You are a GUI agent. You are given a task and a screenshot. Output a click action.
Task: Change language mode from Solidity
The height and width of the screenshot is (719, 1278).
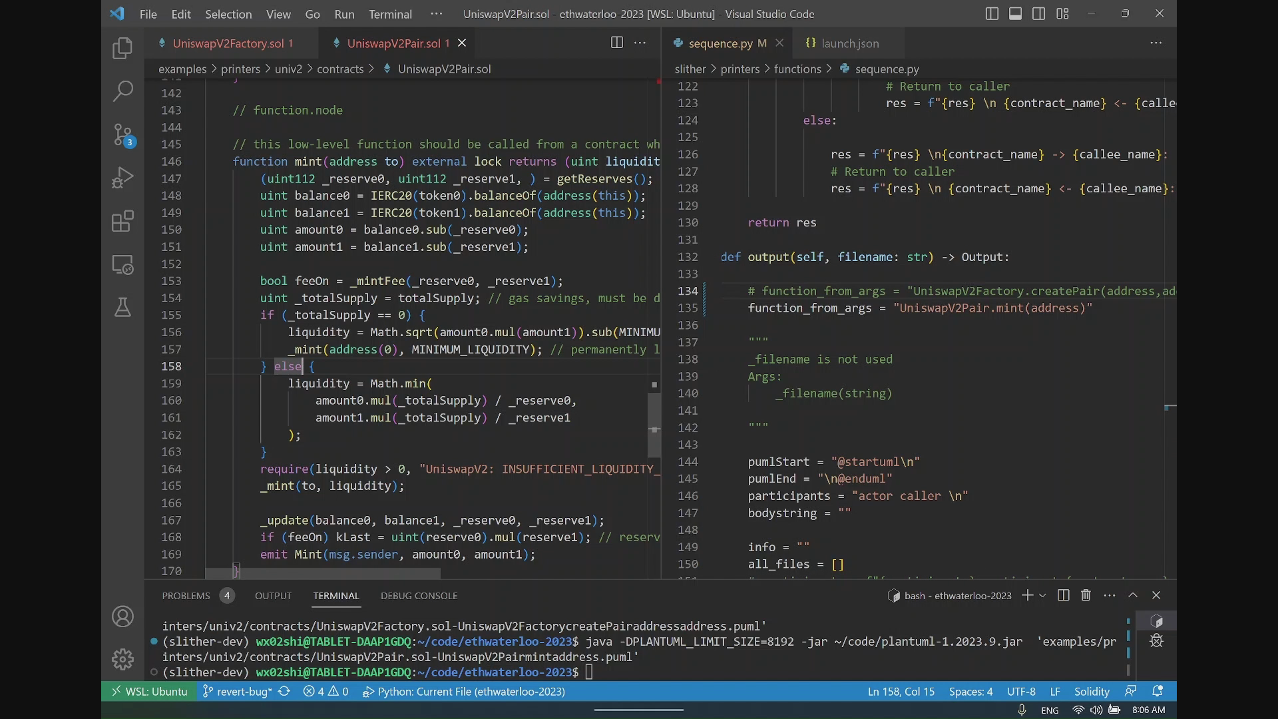[1092, 692]
